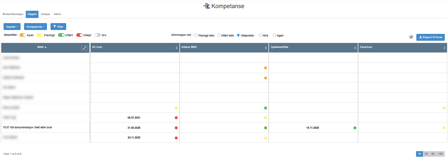
Task: Switch to the Analyse tab
Action: (x=45, y=14)
